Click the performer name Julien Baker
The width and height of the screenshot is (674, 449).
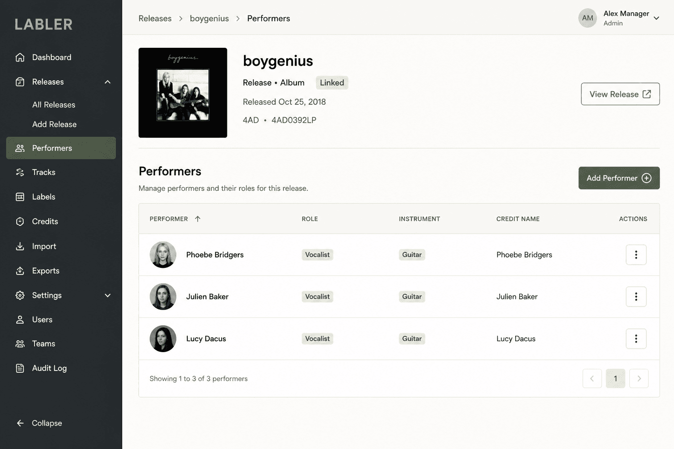207,297
